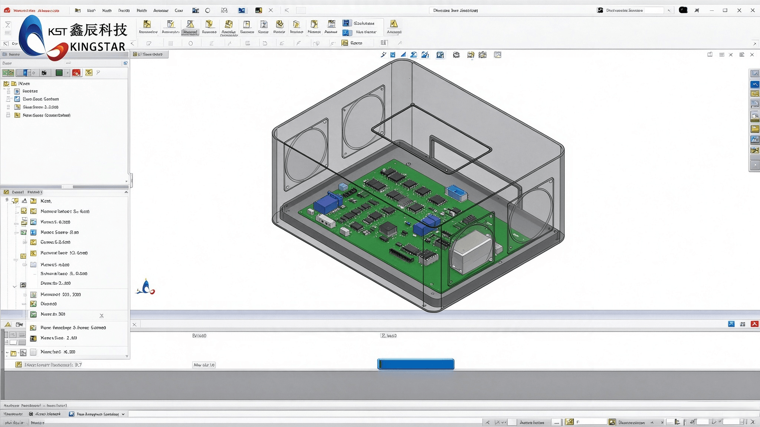This screenshot has height=427, width=760.
Task: Click the up arrow collapsing lower tree panel
Action: click(126, 192)
